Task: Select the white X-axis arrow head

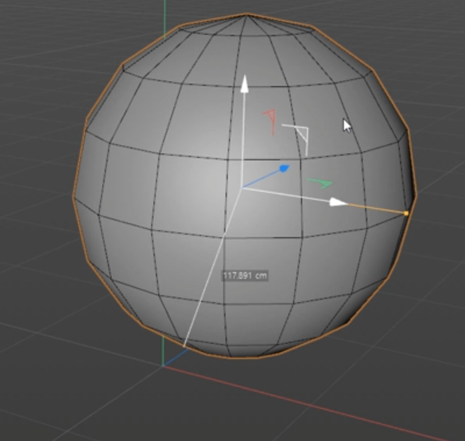Action: pos(339,202)
